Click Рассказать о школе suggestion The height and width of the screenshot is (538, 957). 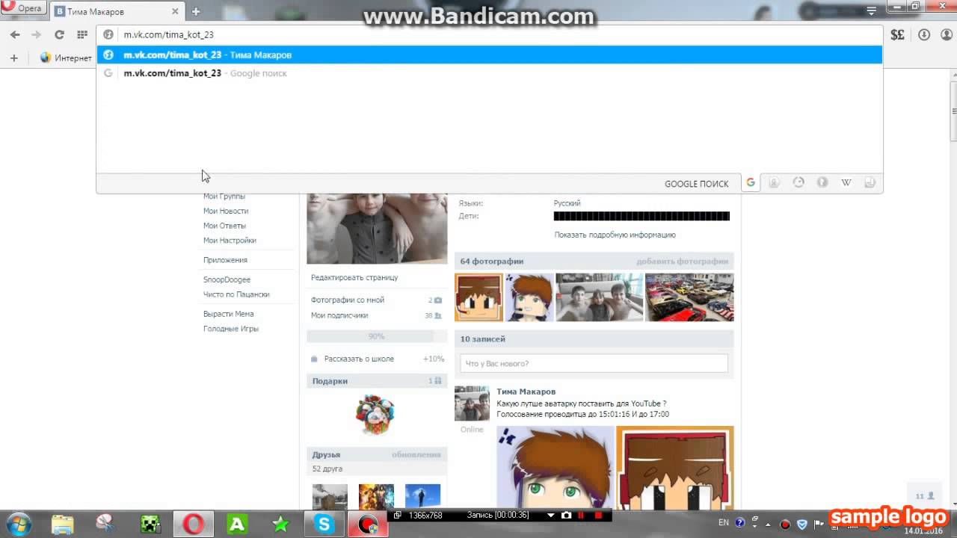(359, 359)
